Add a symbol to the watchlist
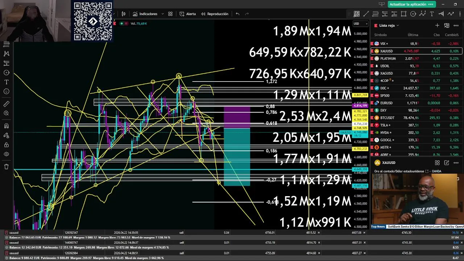 [437, 25]
